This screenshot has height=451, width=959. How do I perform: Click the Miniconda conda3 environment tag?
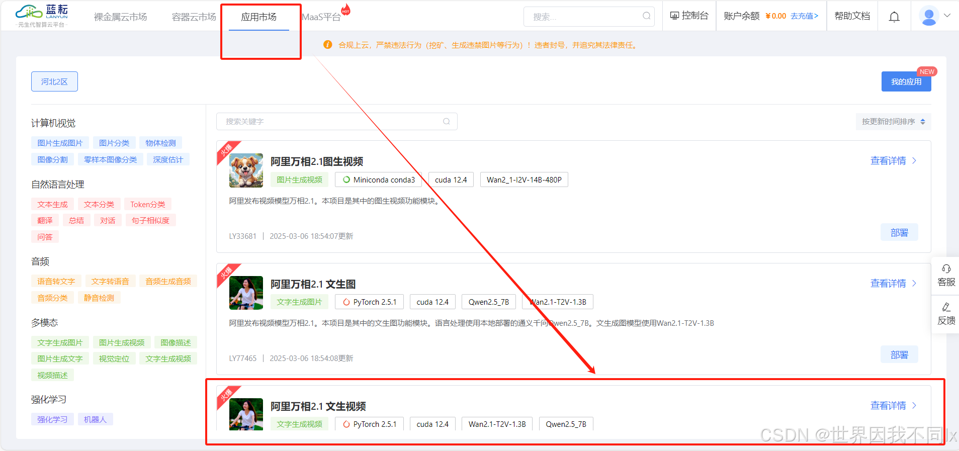pos(379,179)
